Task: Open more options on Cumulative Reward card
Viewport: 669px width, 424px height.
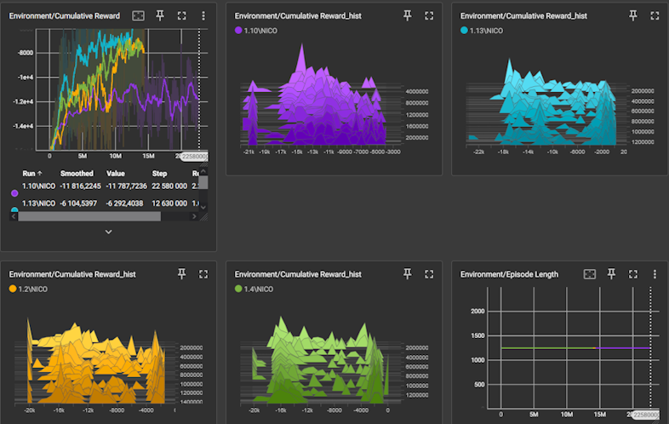Action: [203, 15]
